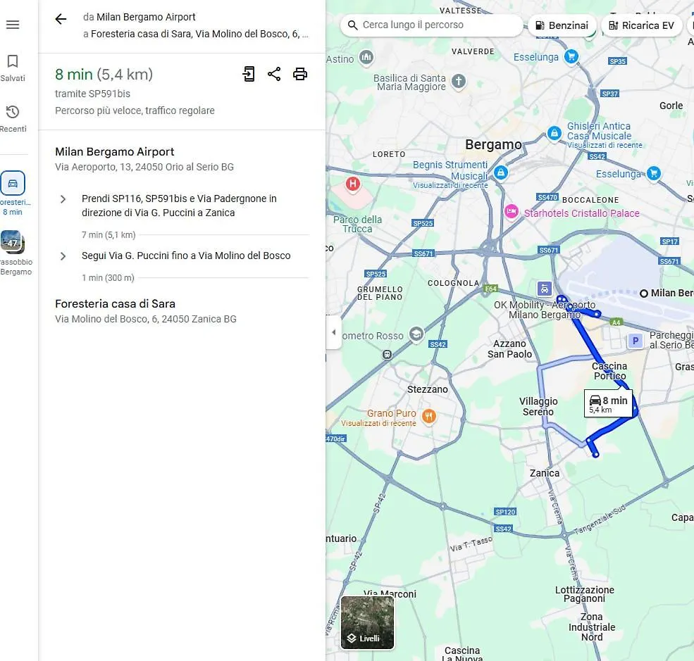Click the da Milan Bergamo Airport field
Image resolution: width=694 pixels, height=661 pixels.
coord(140,17)
